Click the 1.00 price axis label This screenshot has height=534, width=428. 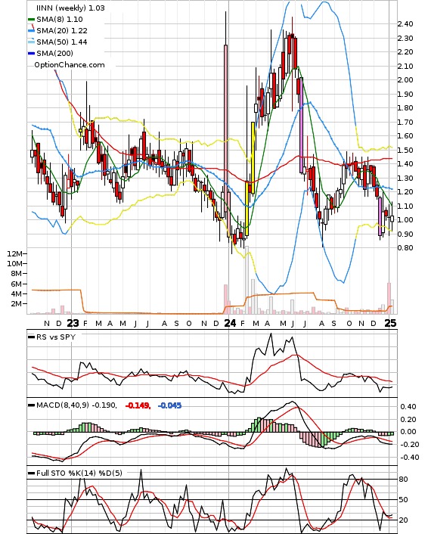click(x=405, y=220)
